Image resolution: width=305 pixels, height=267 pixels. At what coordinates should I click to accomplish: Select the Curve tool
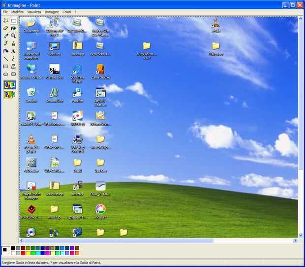13,59
